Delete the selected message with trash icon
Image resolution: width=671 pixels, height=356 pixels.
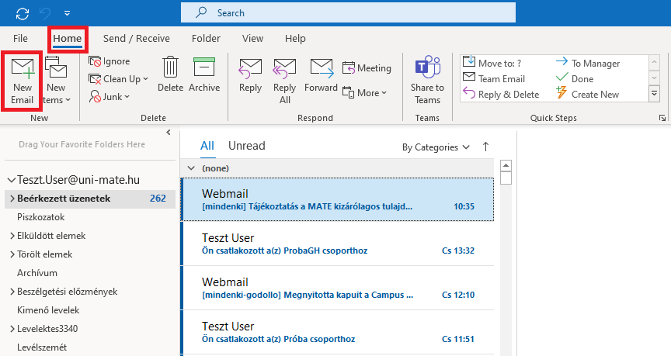[170, 74]
